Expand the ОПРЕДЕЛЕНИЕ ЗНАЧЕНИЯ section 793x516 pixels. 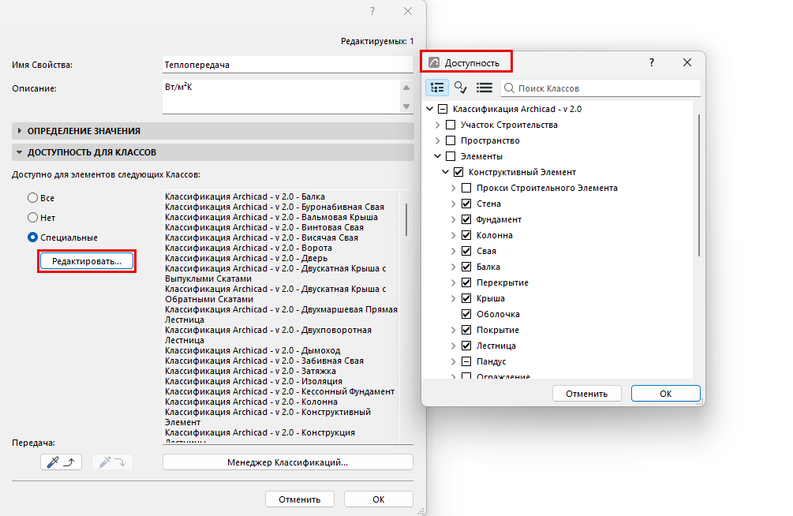coord(213,131)
